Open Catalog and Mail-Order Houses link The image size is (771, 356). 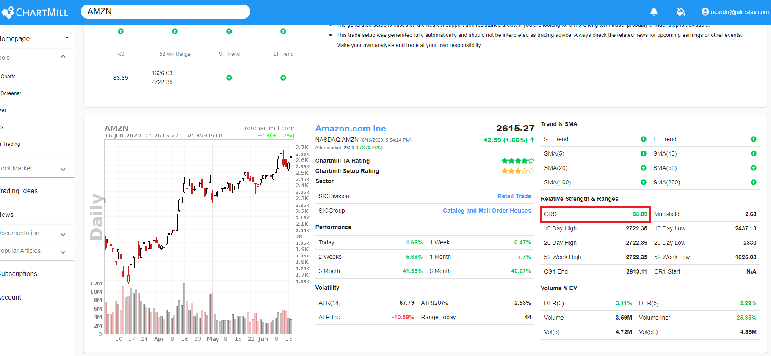click(487, 211)
